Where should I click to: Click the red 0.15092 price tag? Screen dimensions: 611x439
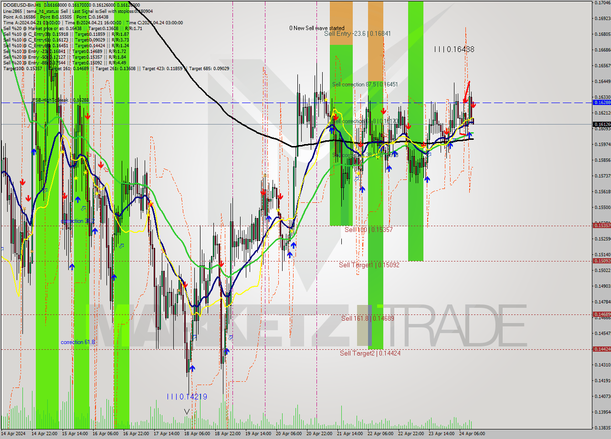coord(601,261)
